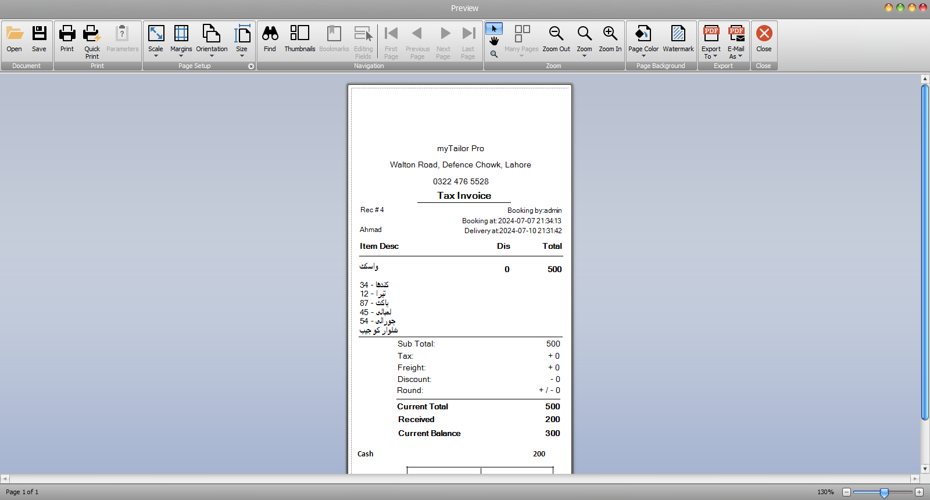The image size is (930, 500).
Task: Click the Zoom In magnifier
Action: [610, 38]
